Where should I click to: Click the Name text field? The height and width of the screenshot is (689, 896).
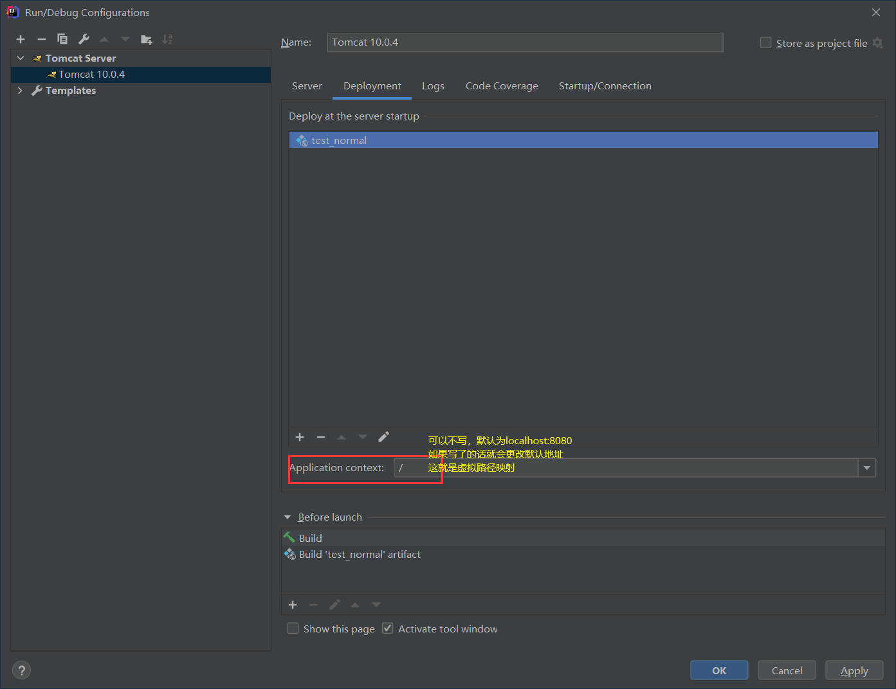click(524, 42)
